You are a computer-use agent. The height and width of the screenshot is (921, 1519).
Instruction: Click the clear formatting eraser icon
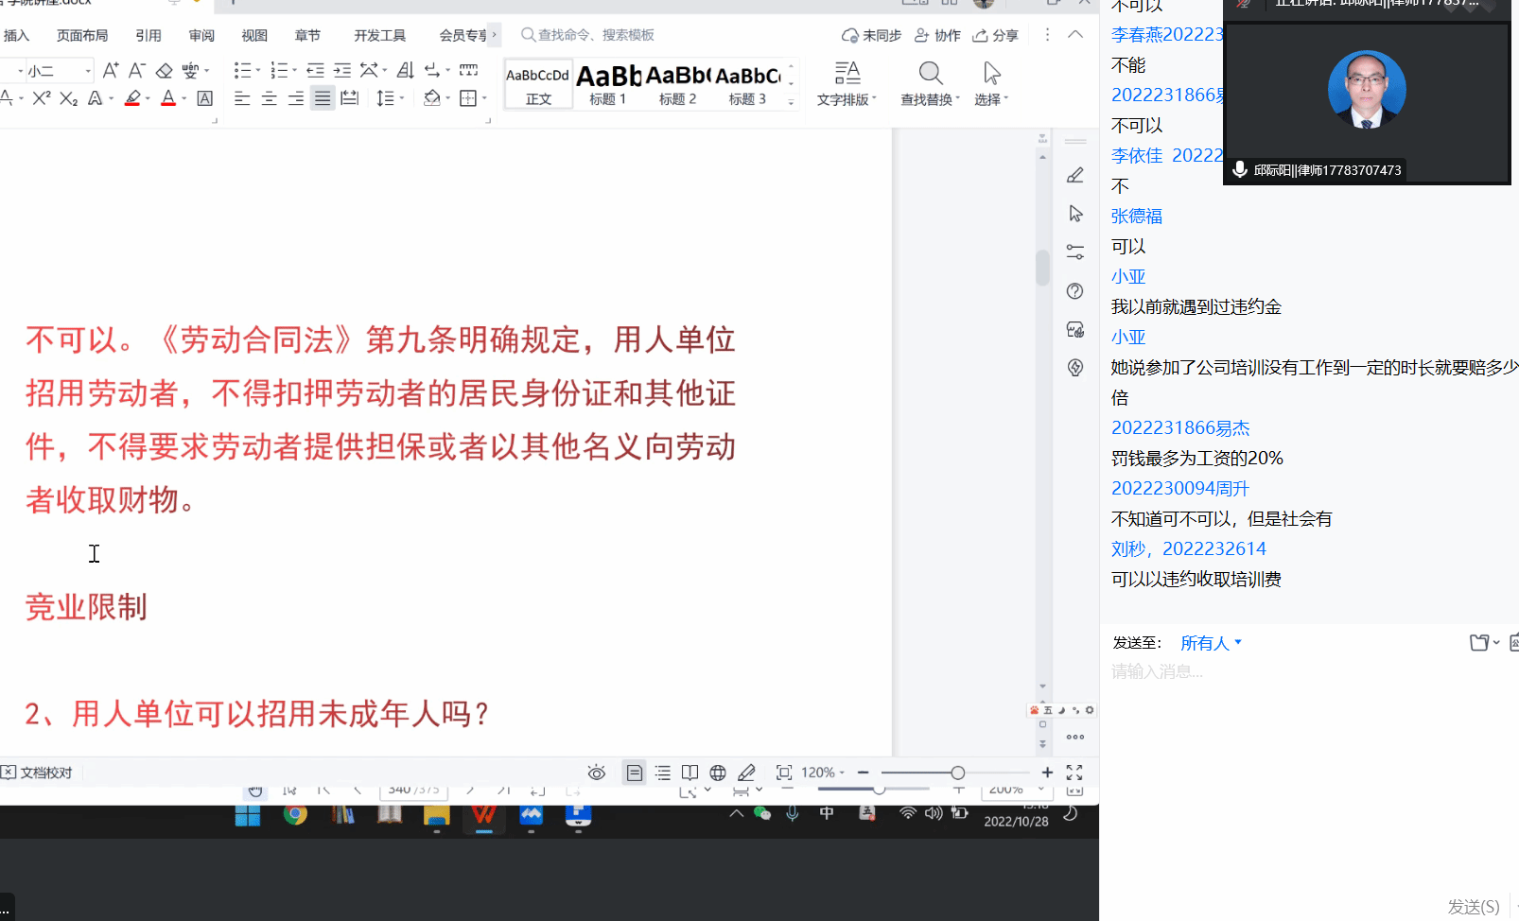pos(164,71)
